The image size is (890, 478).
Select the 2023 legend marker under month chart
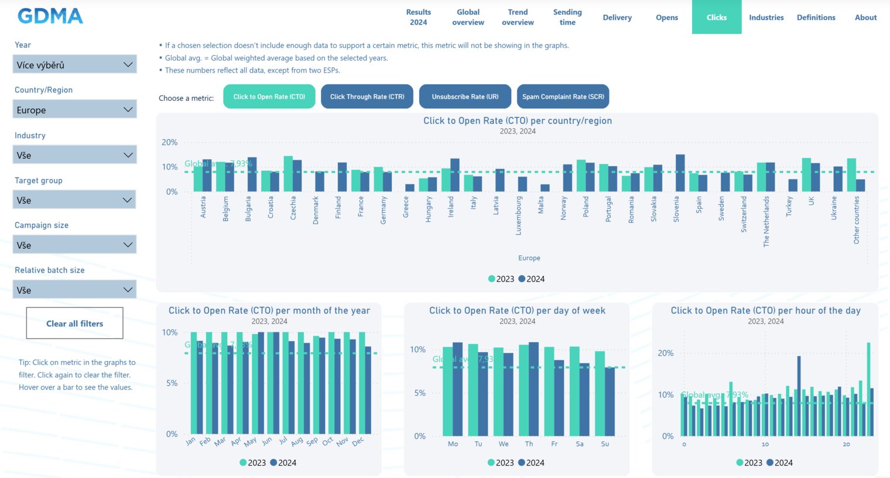coord(243,463)
